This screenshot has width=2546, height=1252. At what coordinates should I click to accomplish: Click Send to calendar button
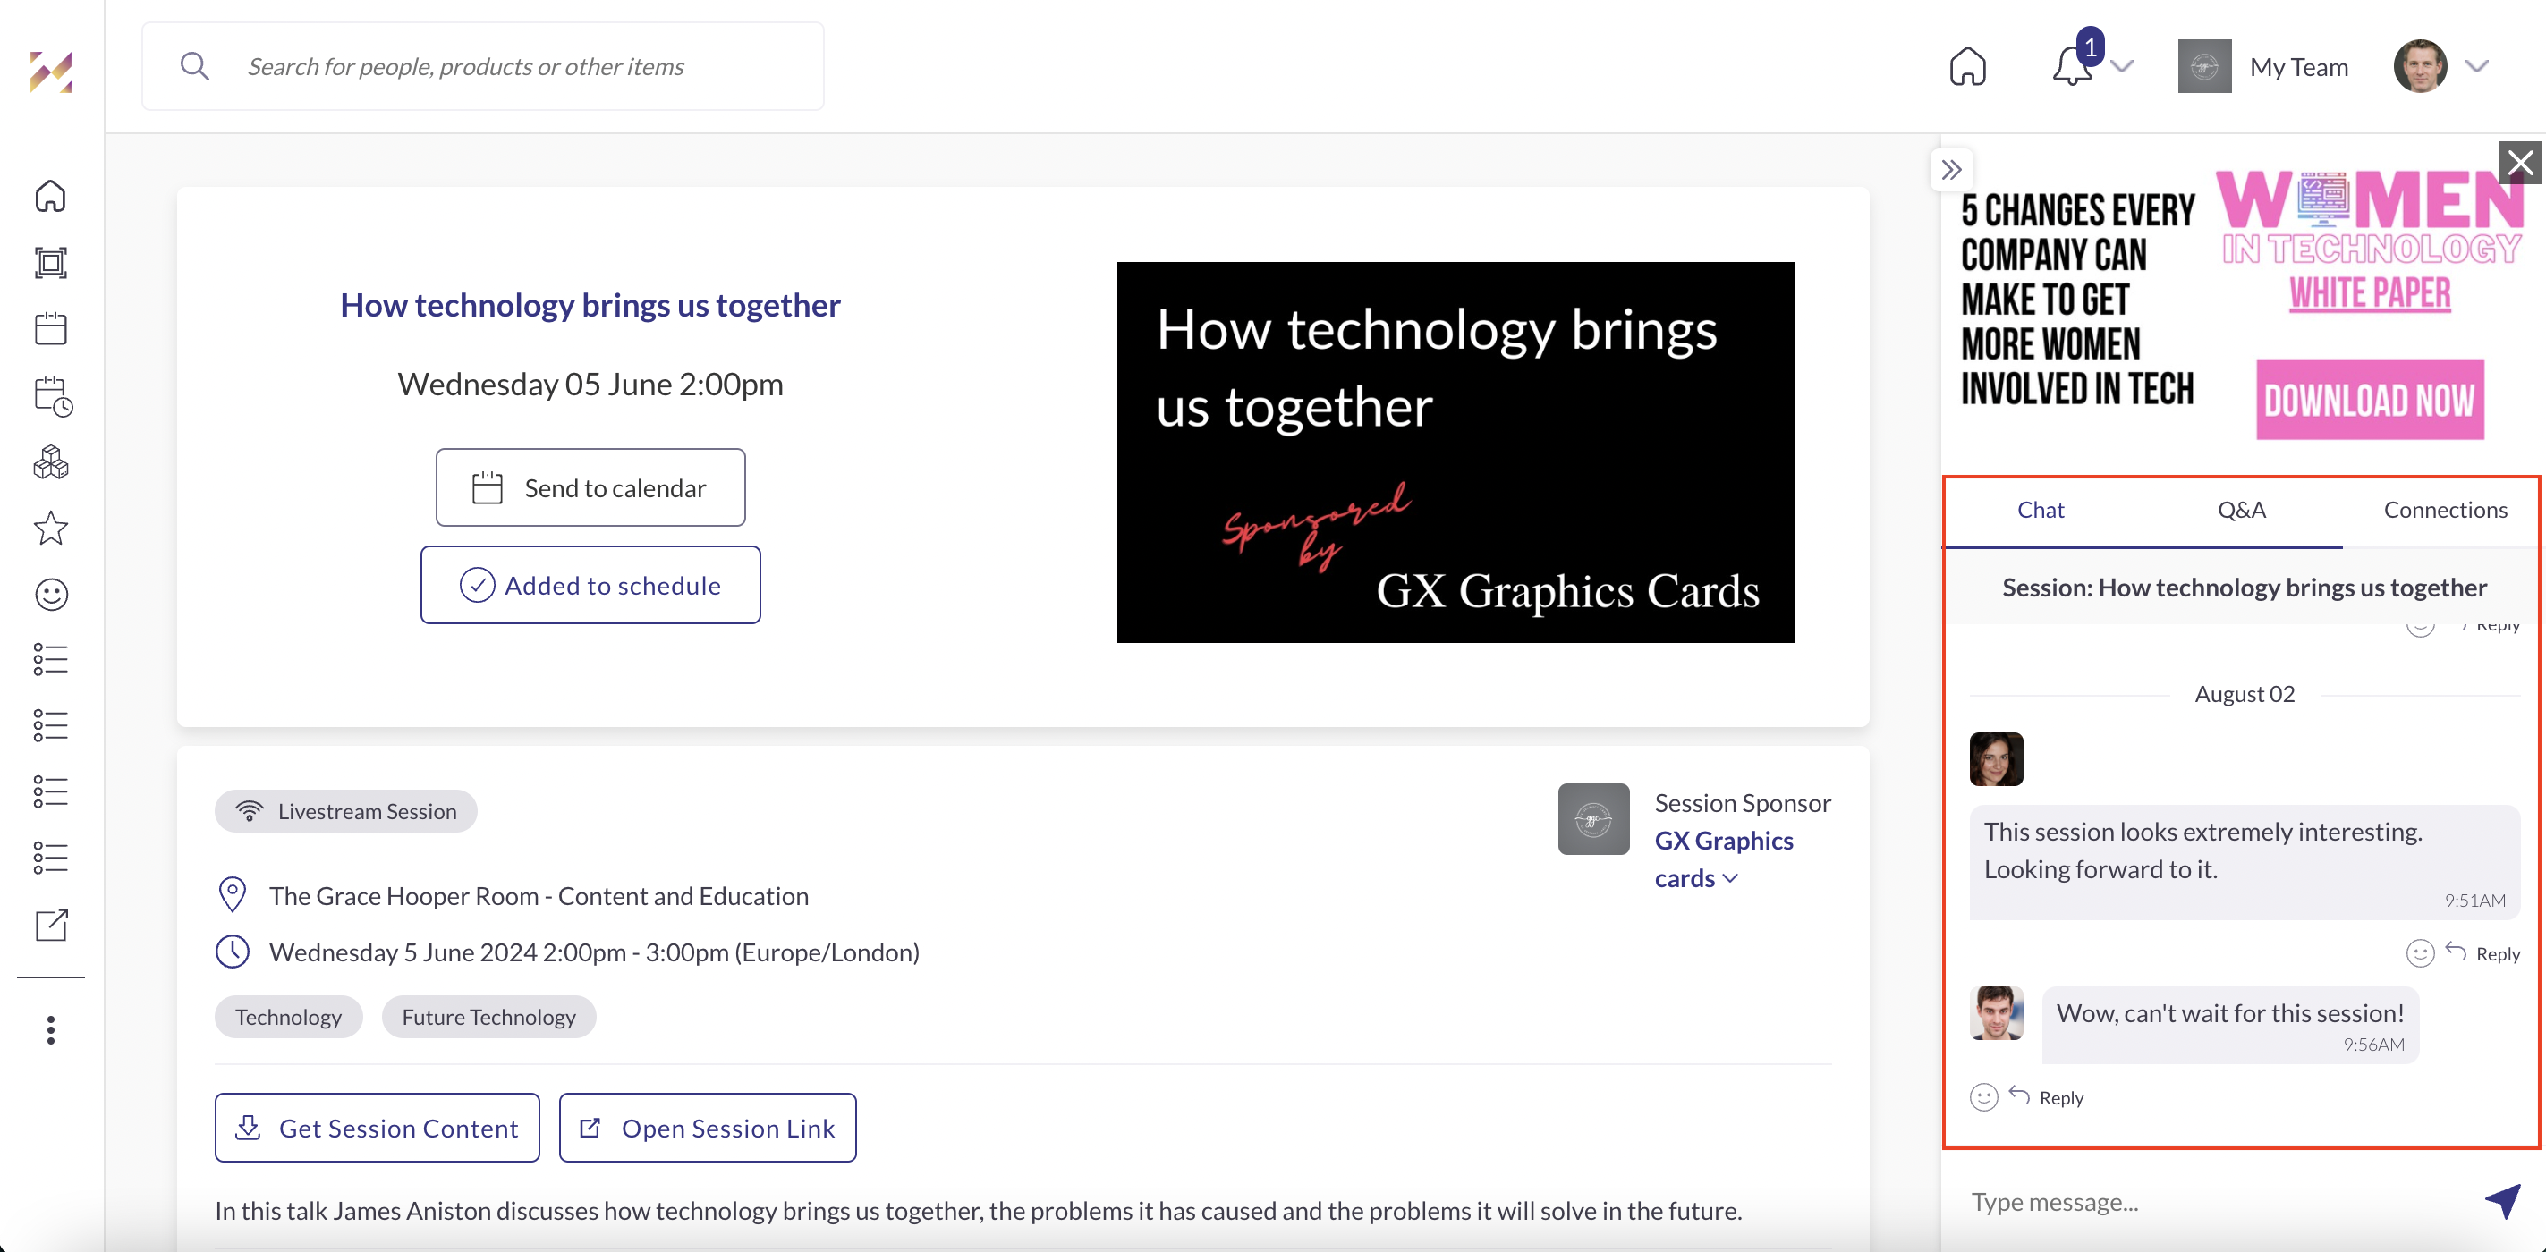pyautogui.click(x=590, y=488)
